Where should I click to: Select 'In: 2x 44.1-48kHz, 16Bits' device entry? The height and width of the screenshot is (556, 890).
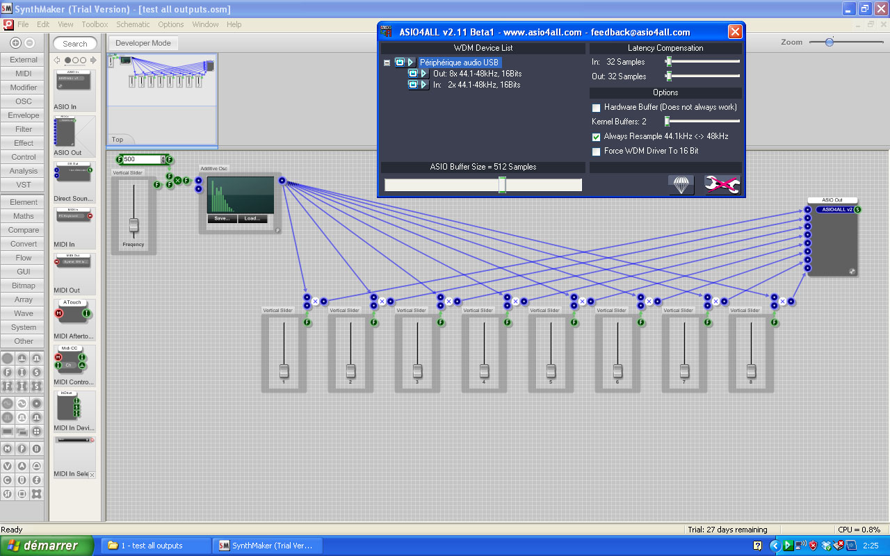[x=476, y=85]
